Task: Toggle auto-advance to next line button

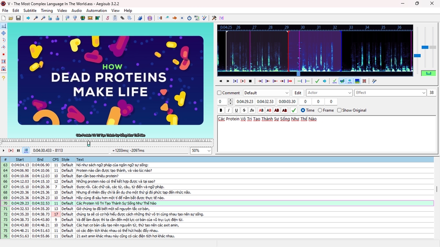Action: click(342, 81)
